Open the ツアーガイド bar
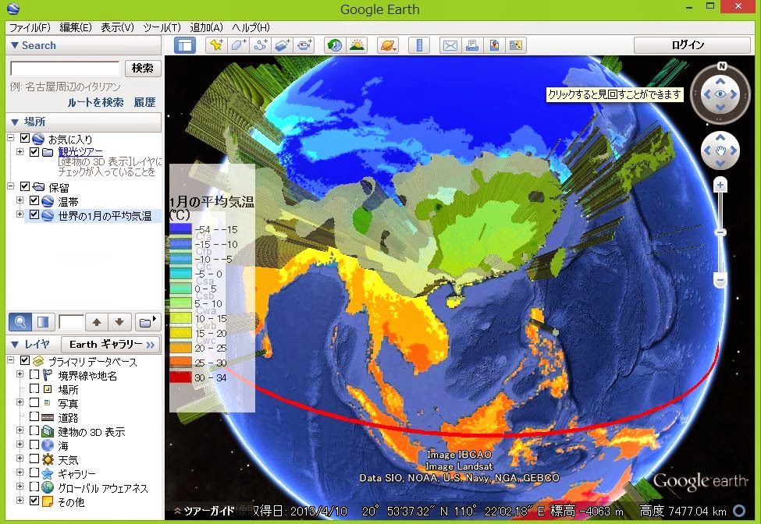This screenshot has width=761, height=524. pyautogui.click(x=204, y=511)
